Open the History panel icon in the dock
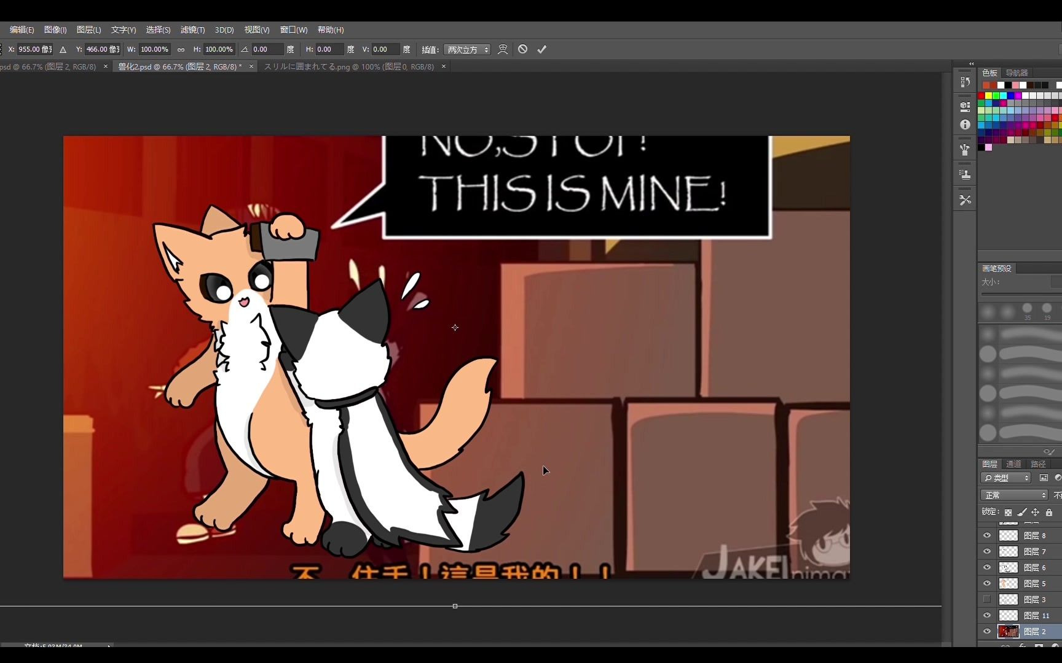Image resolution: width=1062 pixels, height=663 pixels. click(x=965, y=82)
